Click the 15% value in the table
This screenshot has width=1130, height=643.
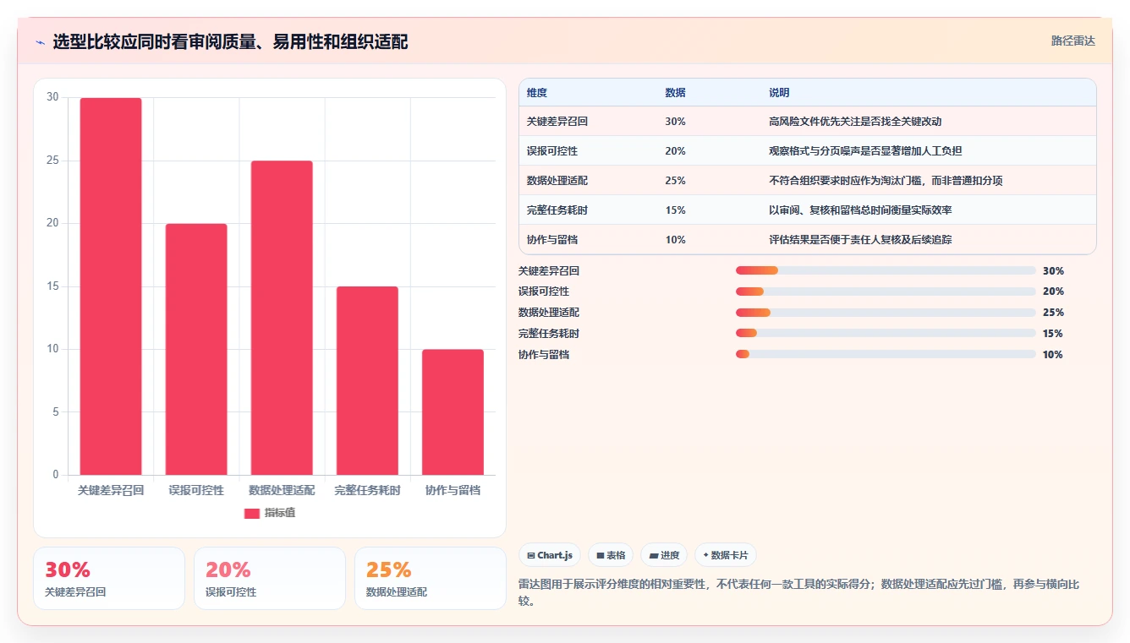click(675, 210)
